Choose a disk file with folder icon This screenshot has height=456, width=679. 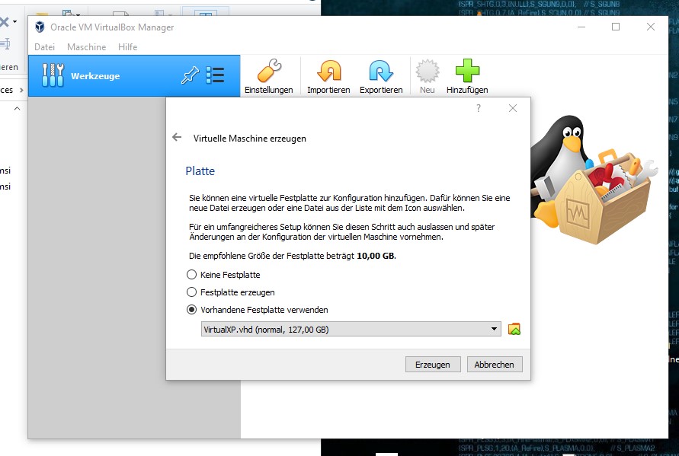click(x=514, y=329)
